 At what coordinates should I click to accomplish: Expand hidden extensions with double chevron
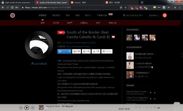click(x=175, y=8)
